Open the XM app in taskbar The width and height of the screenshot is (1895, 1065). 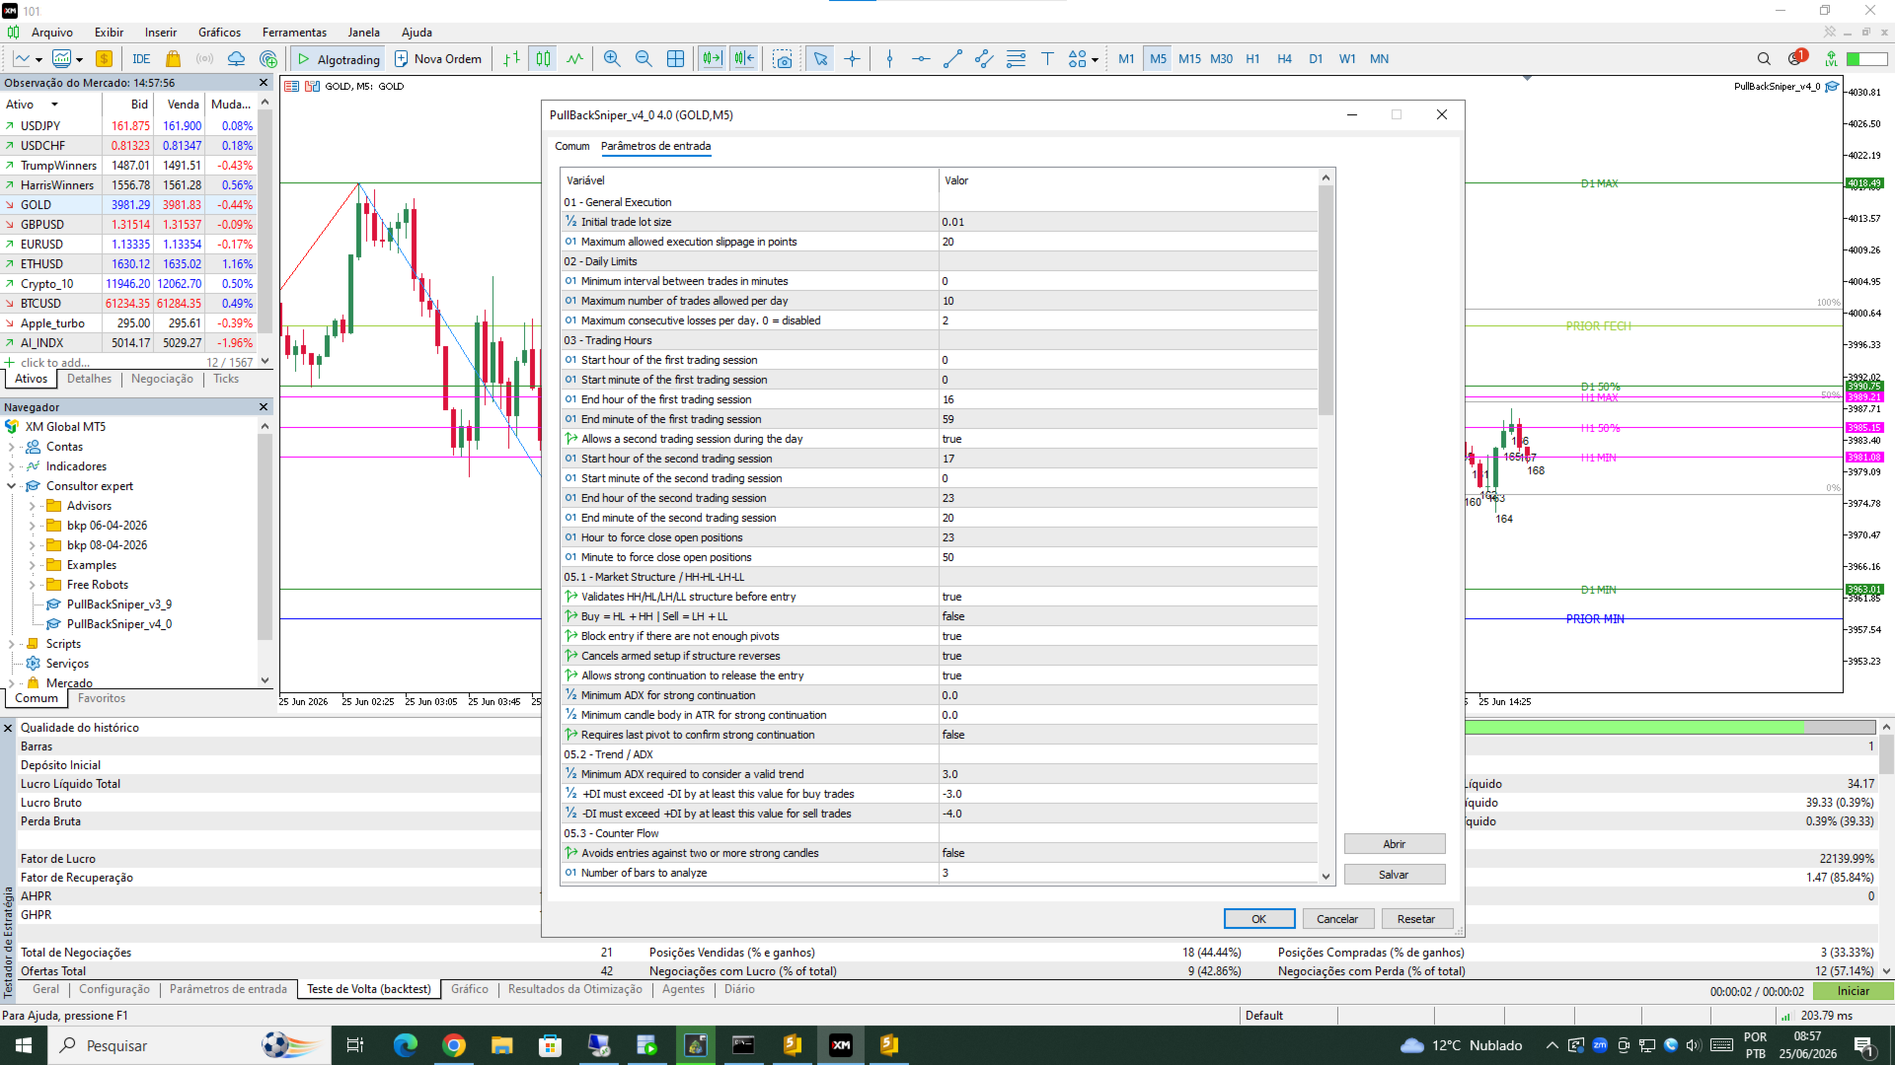(x=841, y=1045)
